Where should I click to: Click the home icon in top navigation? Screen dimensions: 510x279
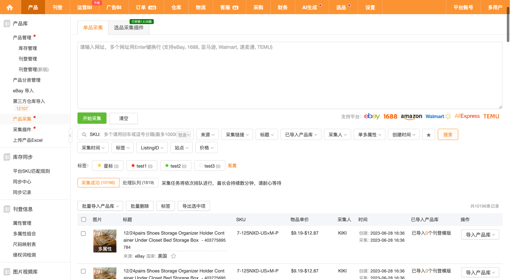coord(10,7)
